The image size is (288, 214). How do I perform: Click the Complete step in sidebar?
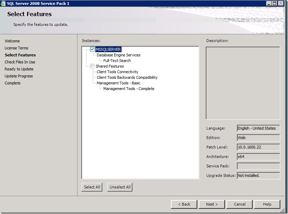pos(13,83)
